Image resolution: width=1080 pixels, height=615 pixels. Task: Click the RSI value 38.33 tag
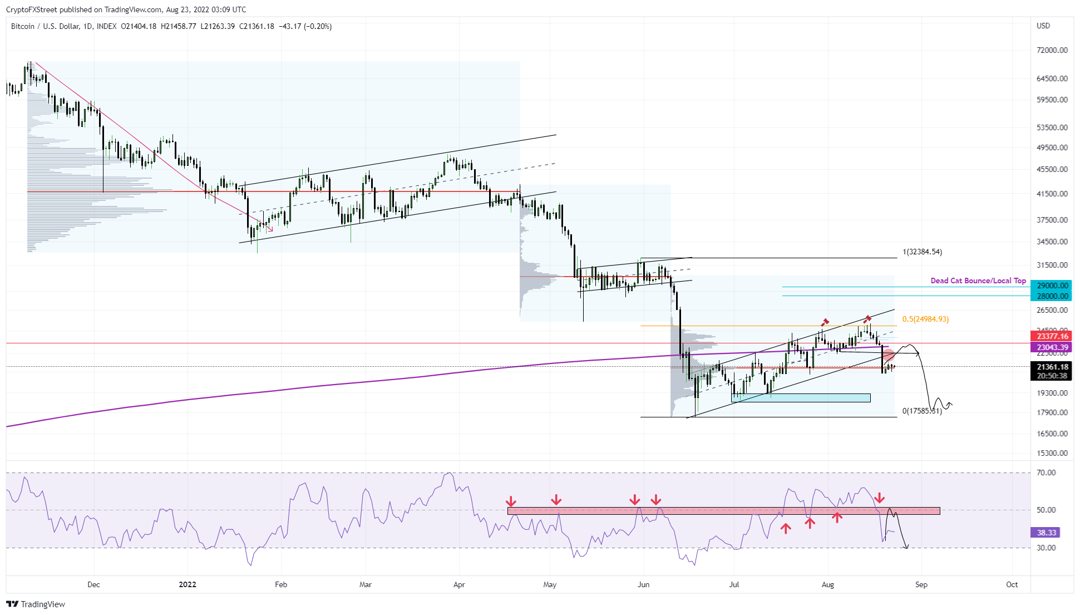point(1046,533)
